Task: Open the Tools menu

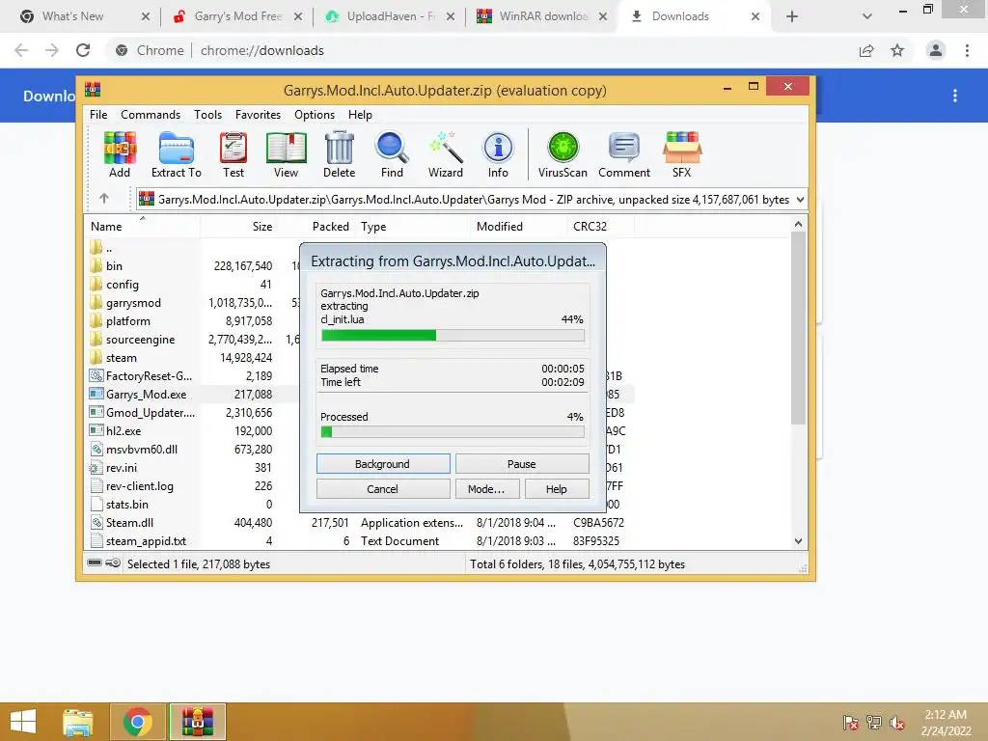Action: tap(208, 115)
